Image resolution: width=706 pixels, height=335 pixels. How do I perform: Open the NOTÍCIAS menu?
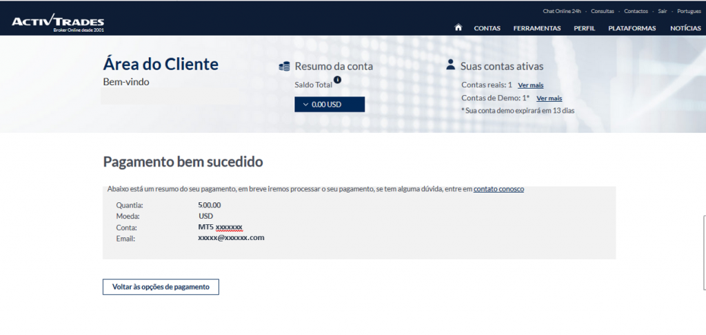click(x=685, y=28)
